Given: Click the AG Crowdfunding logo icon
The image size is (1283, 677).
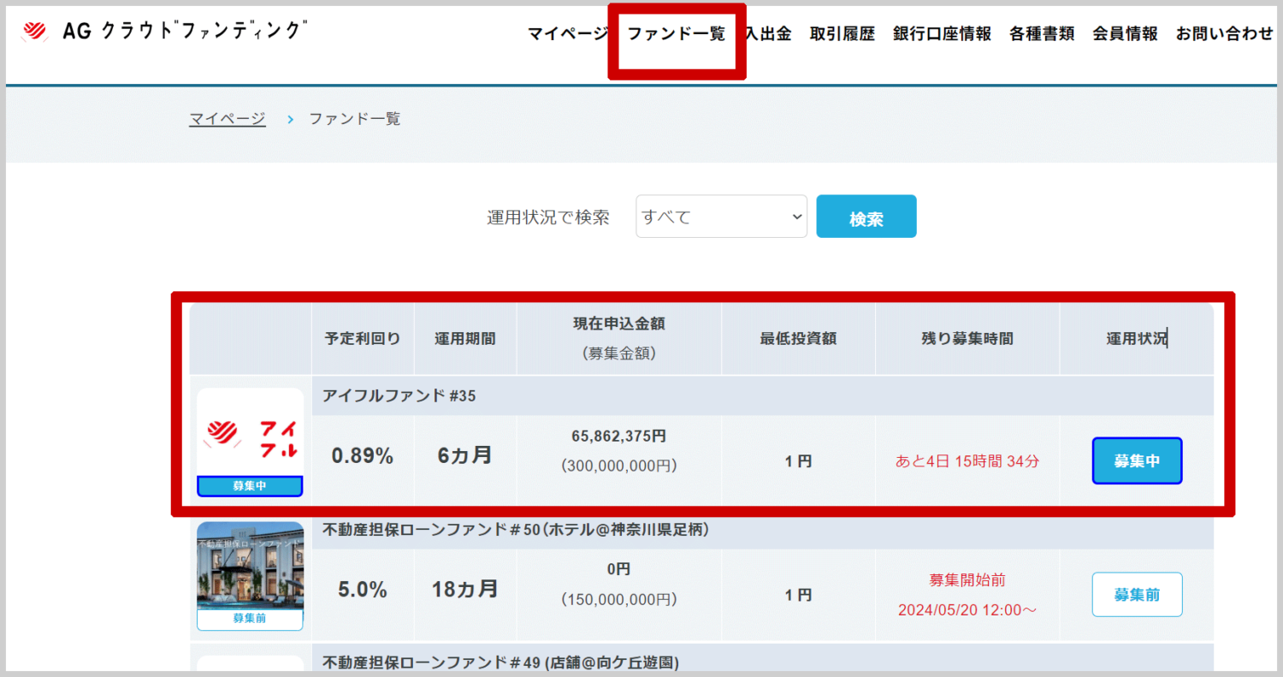Looking at the screenshot, I should tap(35, 33).
